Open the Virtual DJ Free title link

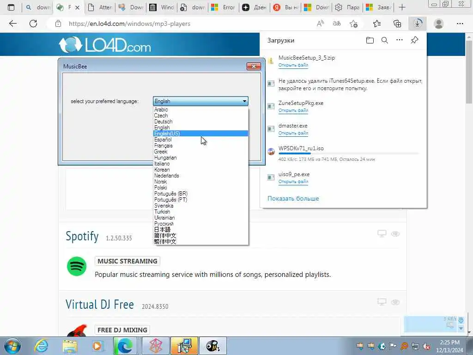[100, 304]
